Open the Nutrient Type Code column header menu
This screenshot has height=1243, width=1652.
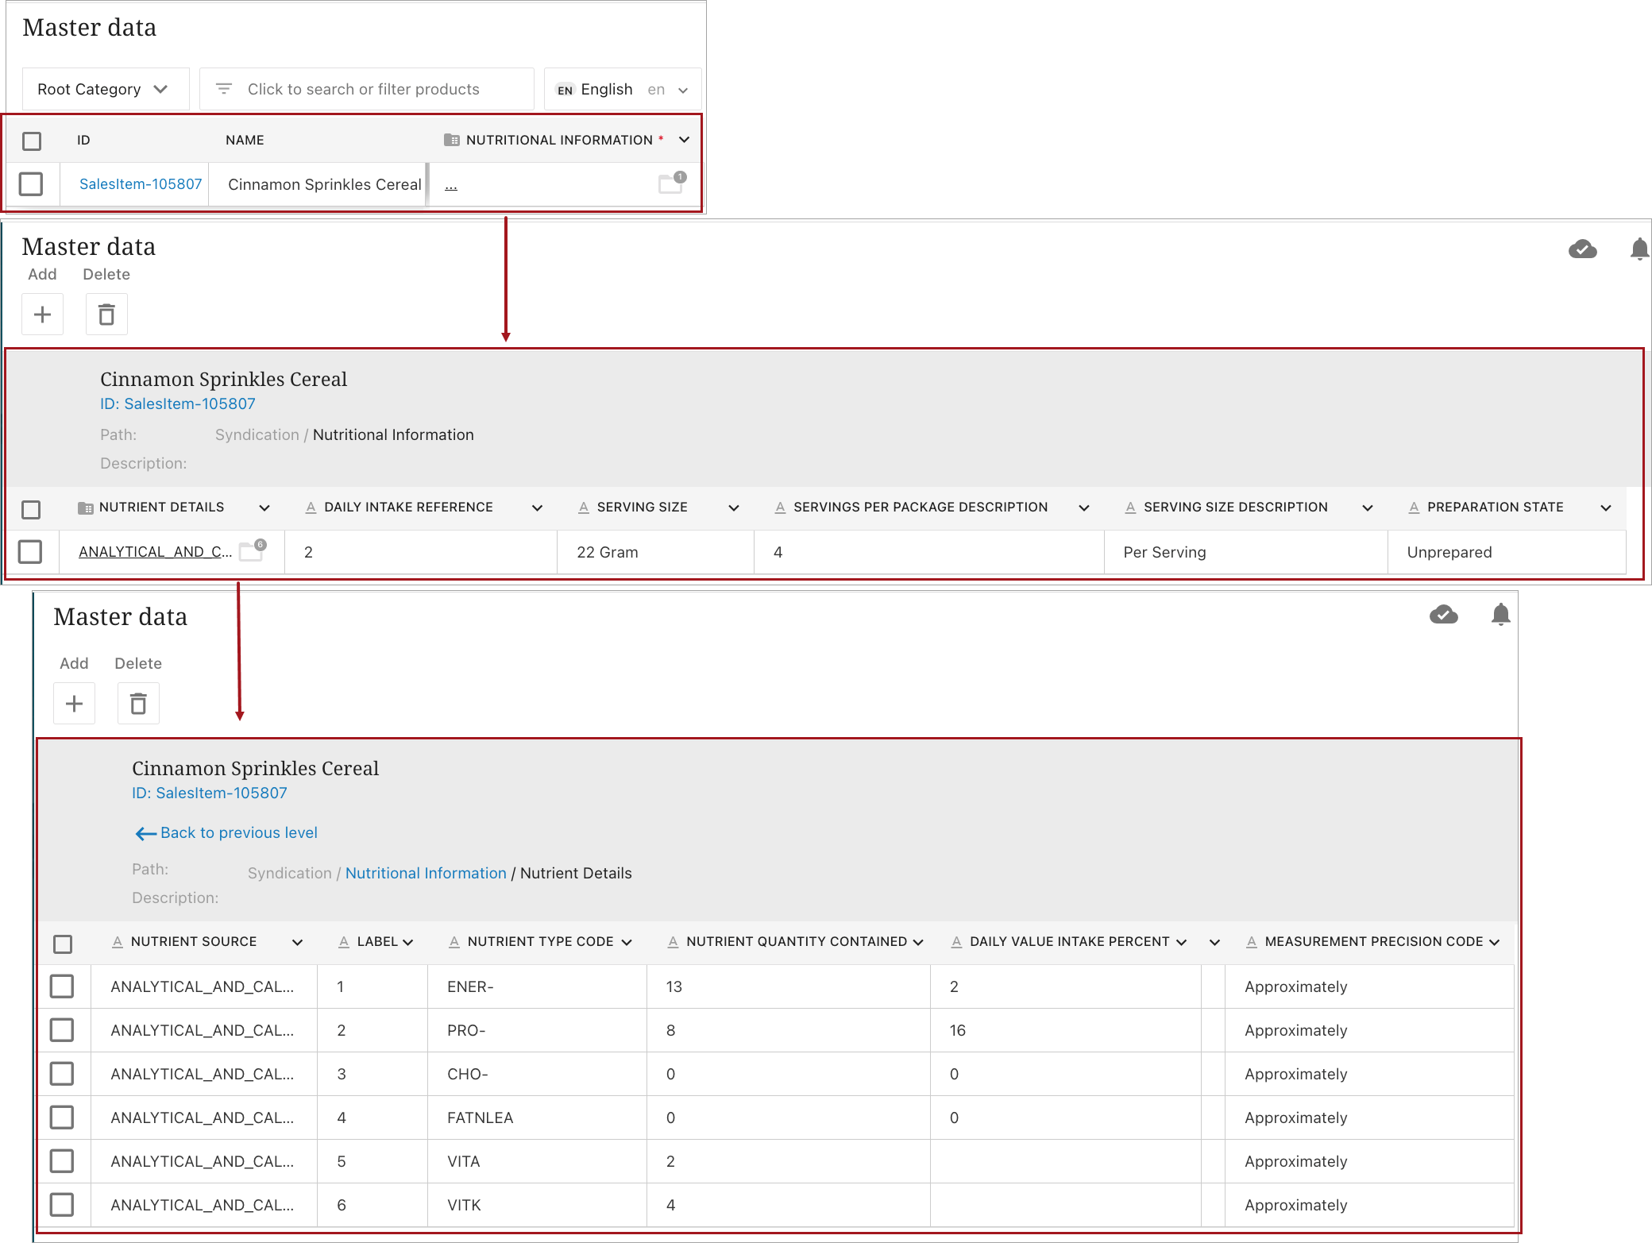point(627,942)
